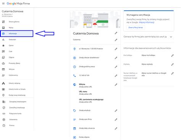181x140 pixels.
Task: Edit Dodaj atrybuty with pencil
Action: (116, 111)
